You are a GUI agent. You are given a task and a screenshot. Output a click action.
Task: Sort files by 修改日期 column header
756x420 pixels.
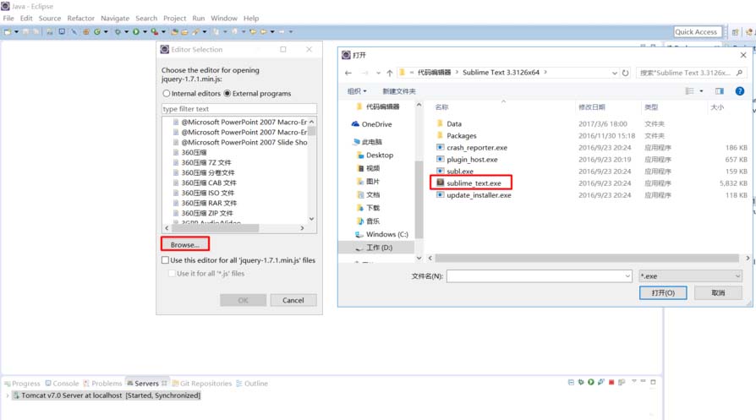592,107
